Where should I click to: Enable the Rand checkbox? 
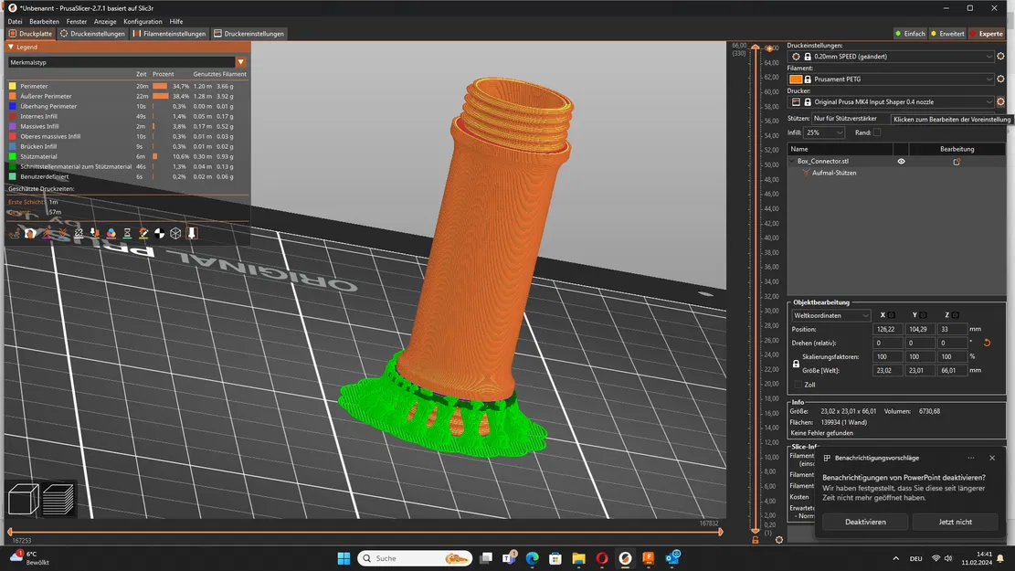877,132
